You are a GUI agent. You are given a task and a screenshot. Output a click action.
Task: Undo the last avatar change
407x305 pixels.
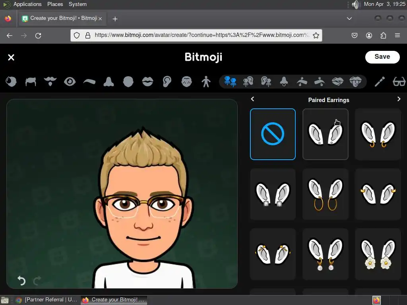[21, 280]
